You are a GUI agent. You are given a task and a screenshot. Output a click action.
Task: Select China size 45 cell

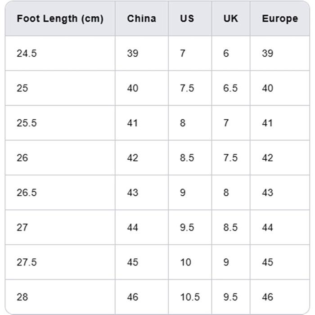(133, 262)
